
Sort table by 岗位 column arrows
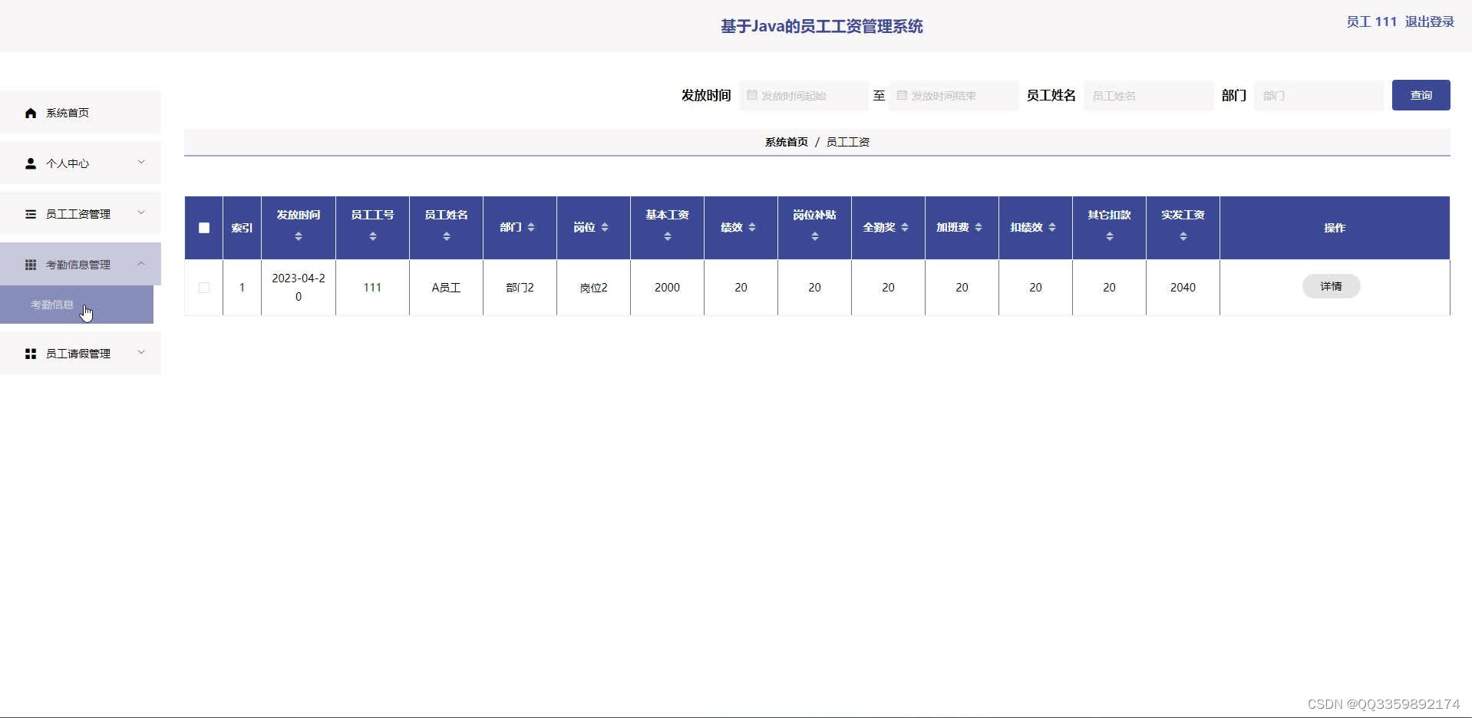(605, 227)
